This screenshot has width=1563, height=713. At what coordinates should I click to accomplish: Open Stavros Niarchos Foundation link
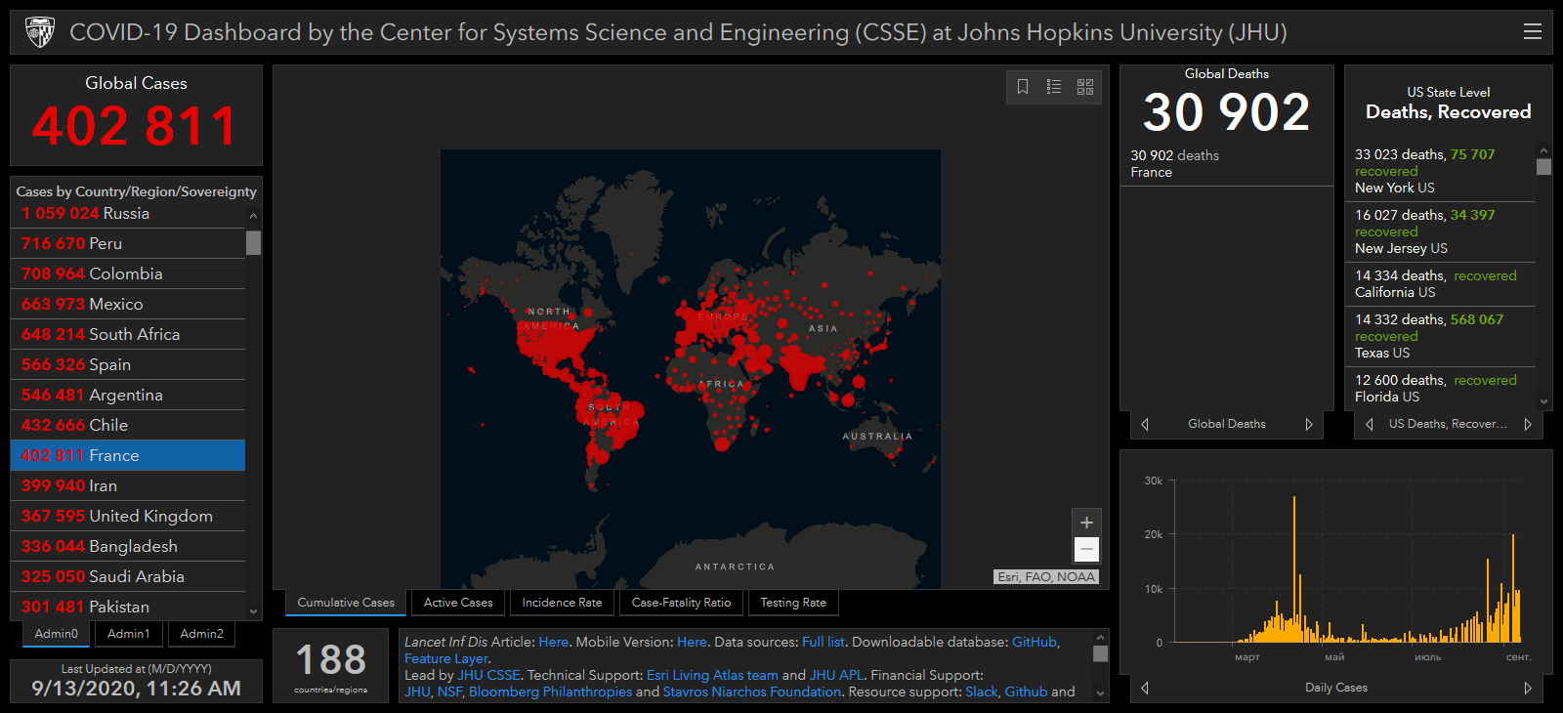(752, 692)
